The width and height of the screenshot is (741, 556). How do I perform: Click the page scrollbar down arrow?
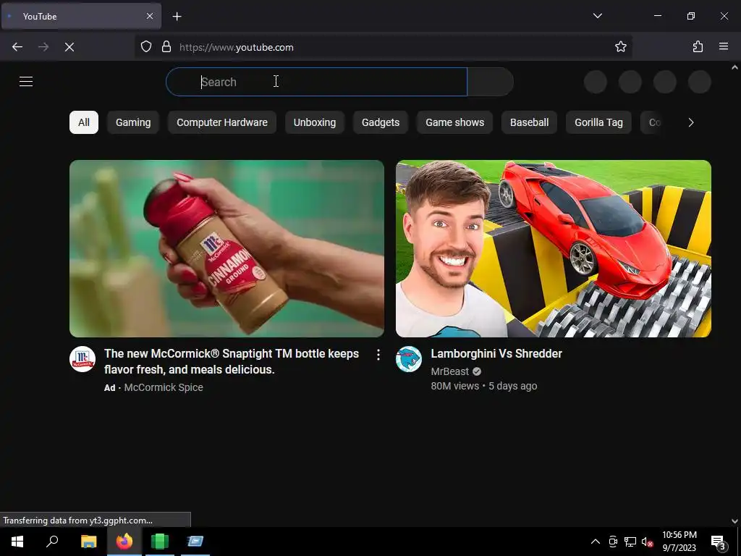[x=735, y=521]
